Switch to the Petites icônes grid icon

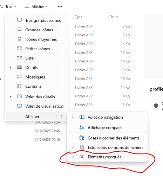coord(20,48)
